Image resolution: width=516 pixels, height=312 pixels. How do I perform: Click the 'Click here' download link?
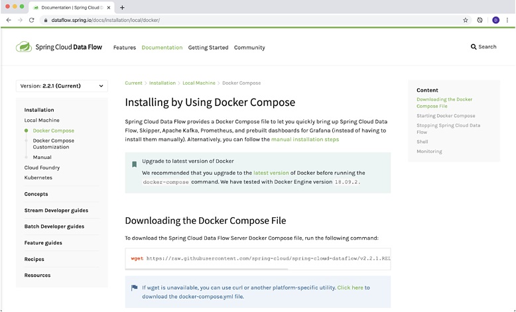point(350,287)
